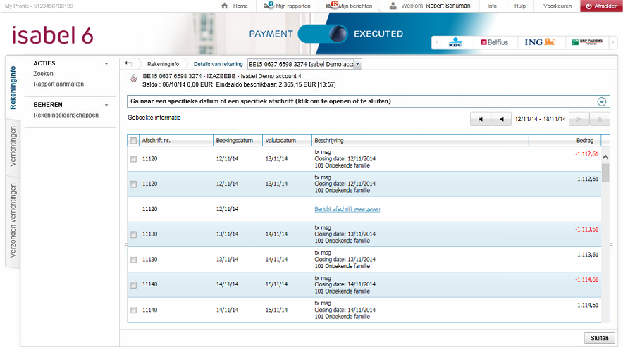Select the ING bank logo
The image size is (623, 347).
[x=540, y=42]
